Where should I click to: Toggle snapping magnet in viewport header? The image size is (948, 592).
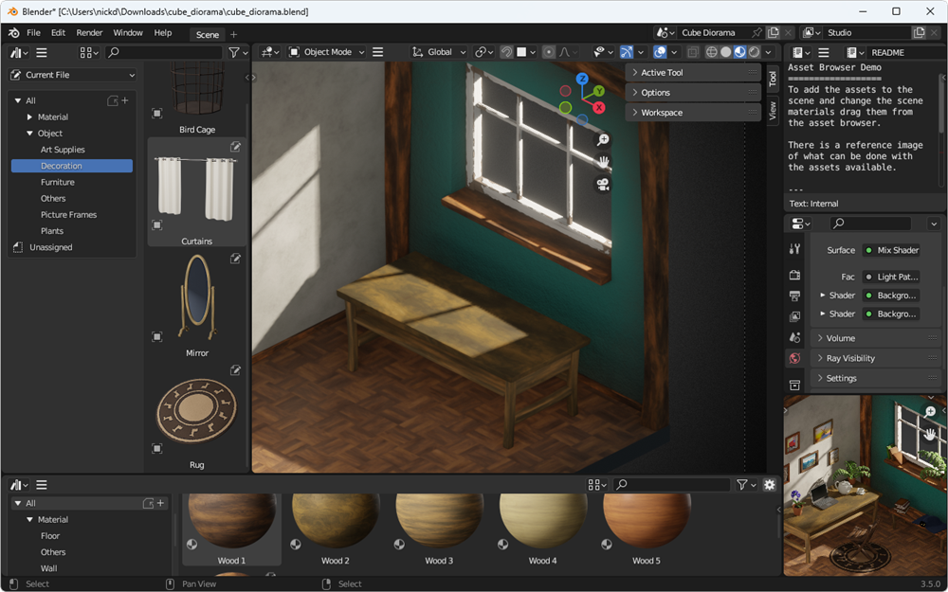click(x=507, y=52)
